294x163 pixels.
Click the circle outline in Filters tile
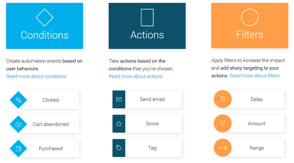point(250,17)
